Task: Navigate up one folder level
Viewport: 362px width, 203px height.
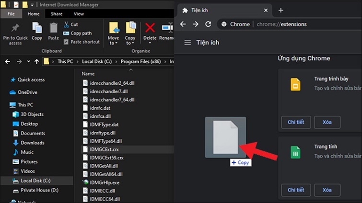Action: tap(36, 61)
